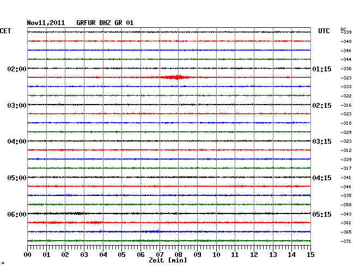Select the 02:00 CET time label
The image size is (354, 269).
pos(17,69)
